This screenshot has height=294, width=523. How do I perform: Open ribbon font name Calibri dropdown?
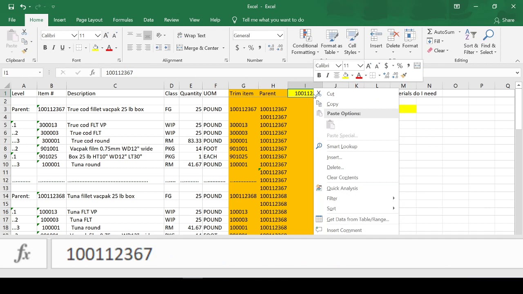tap(74, 36)
